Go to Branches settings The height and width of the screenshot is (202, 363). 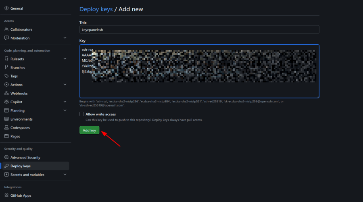(35, 67)
